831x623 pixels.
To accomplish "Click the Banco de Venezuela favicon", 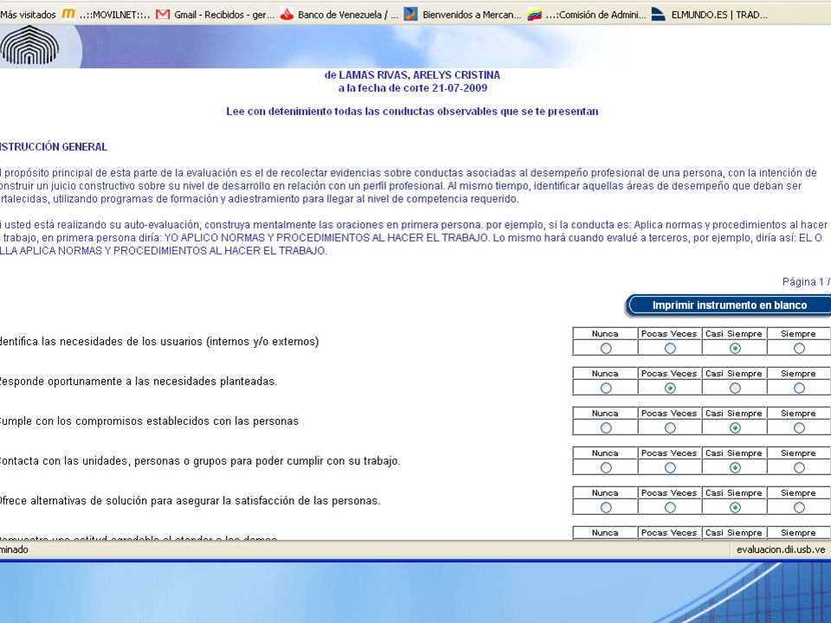I will 287,15.
